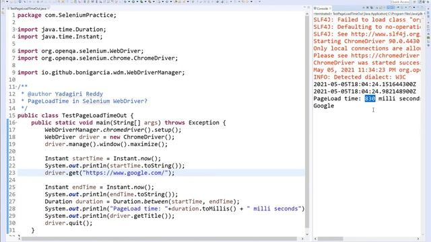
Task: Open the Open Perspective button beside Quick Access
Action: [415, 2]
